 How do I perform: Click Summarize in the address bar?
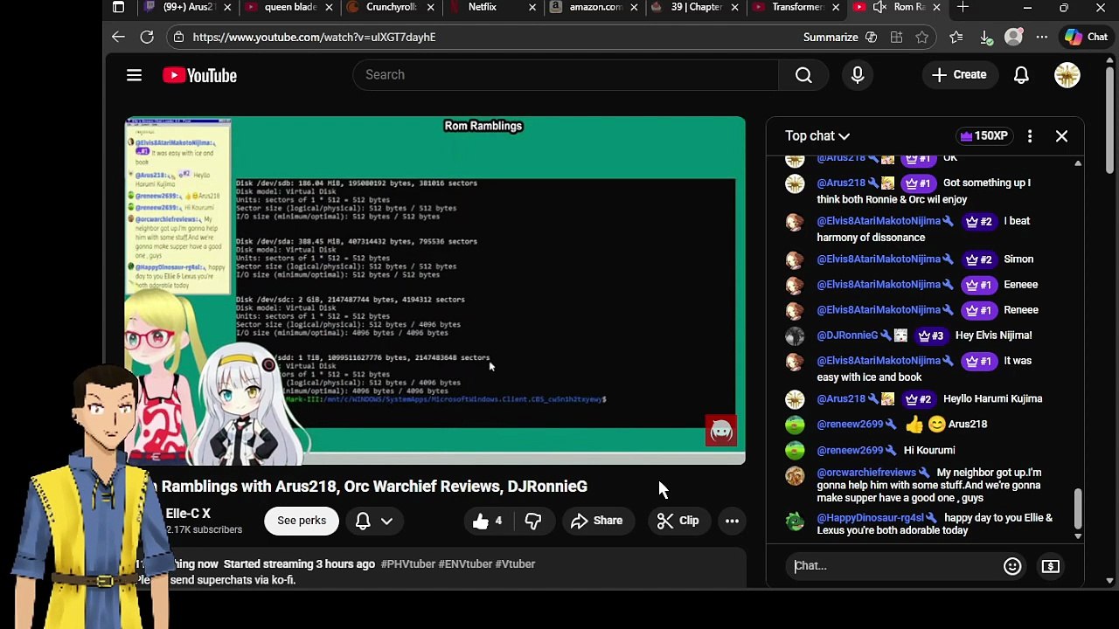click(x=831, y=37)
